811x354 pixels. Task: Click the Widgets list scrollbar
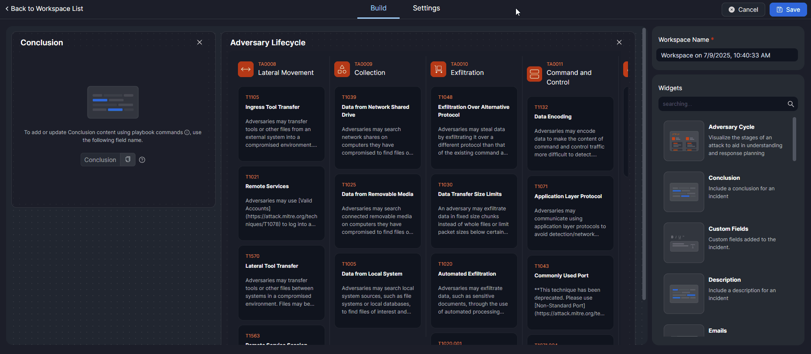794,139
